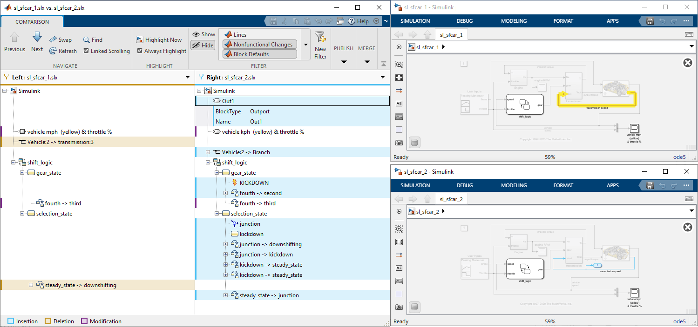Click the Zoom In tool in sl_sfcar_1 palette
This screenshot has width=698, height=327.
click(399, 65)
